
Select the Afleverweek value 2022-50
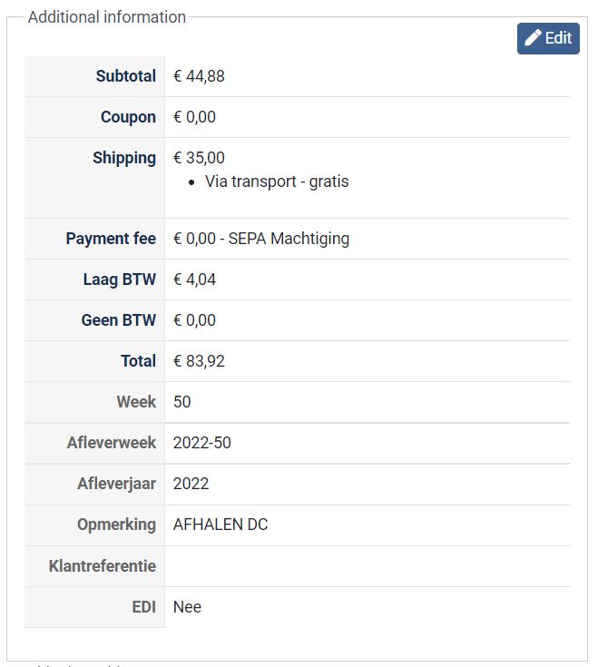point(201,443)
